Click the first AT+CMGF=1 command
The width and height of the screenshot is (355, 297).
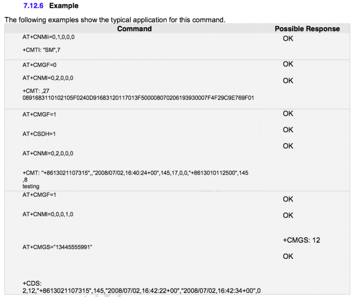39,115
